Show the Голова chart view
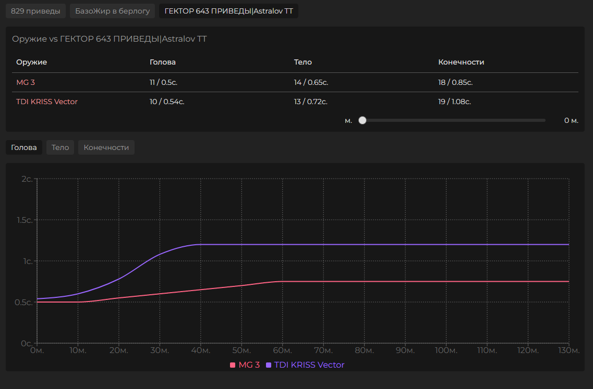The height and width of the screenshot is (389, 593). (24, 147)
